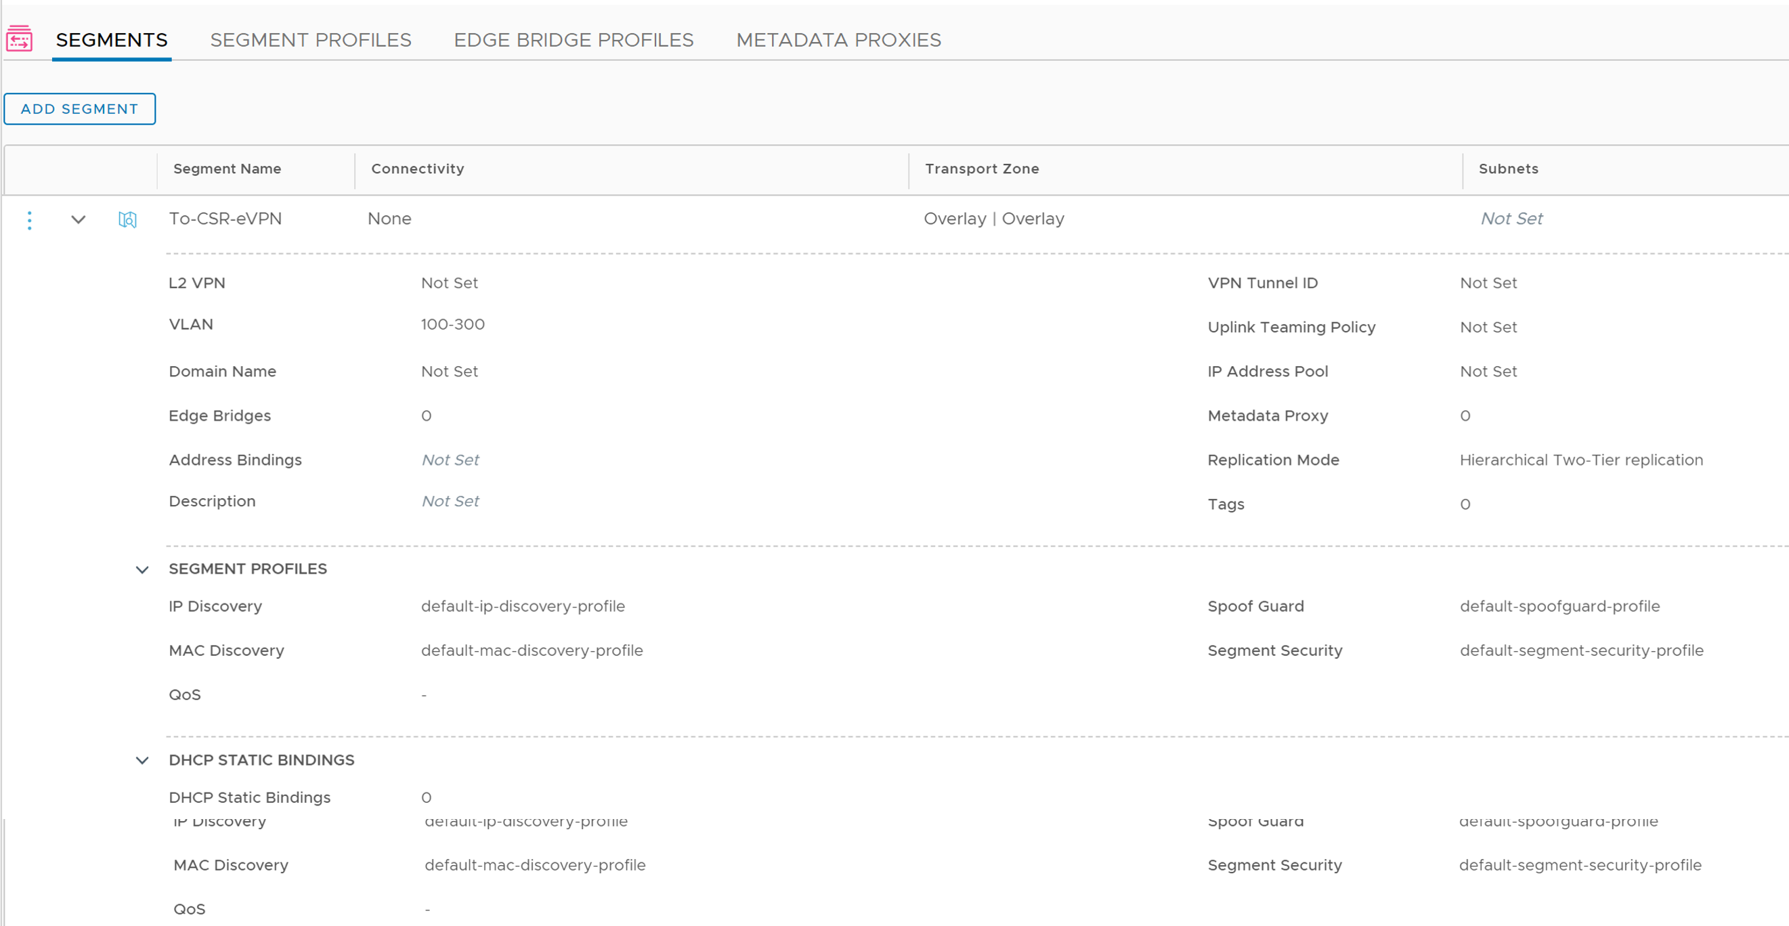Screen dimensions: 1789x926
Task: Switch to the SEGMENT PROFILES tab
Action: click(310, 40)
